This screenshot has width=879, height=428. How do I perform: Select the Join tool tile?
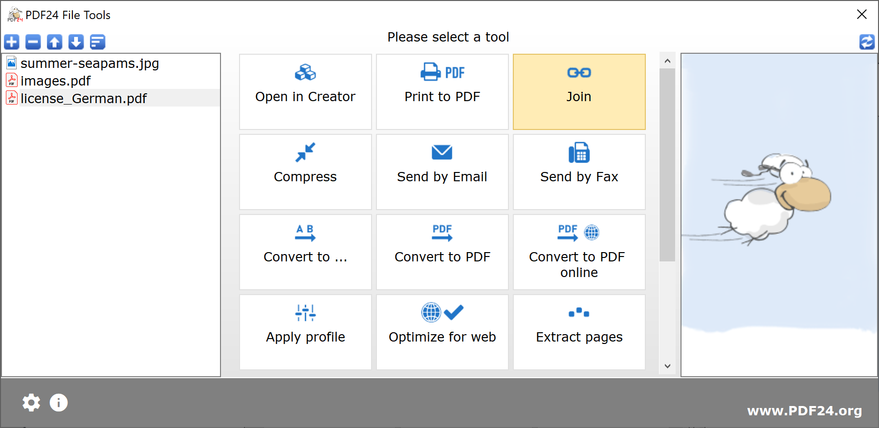click(579, 91)
